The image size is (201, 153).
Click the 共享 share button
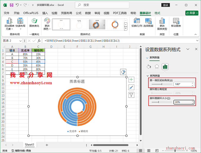coord(192,13)
